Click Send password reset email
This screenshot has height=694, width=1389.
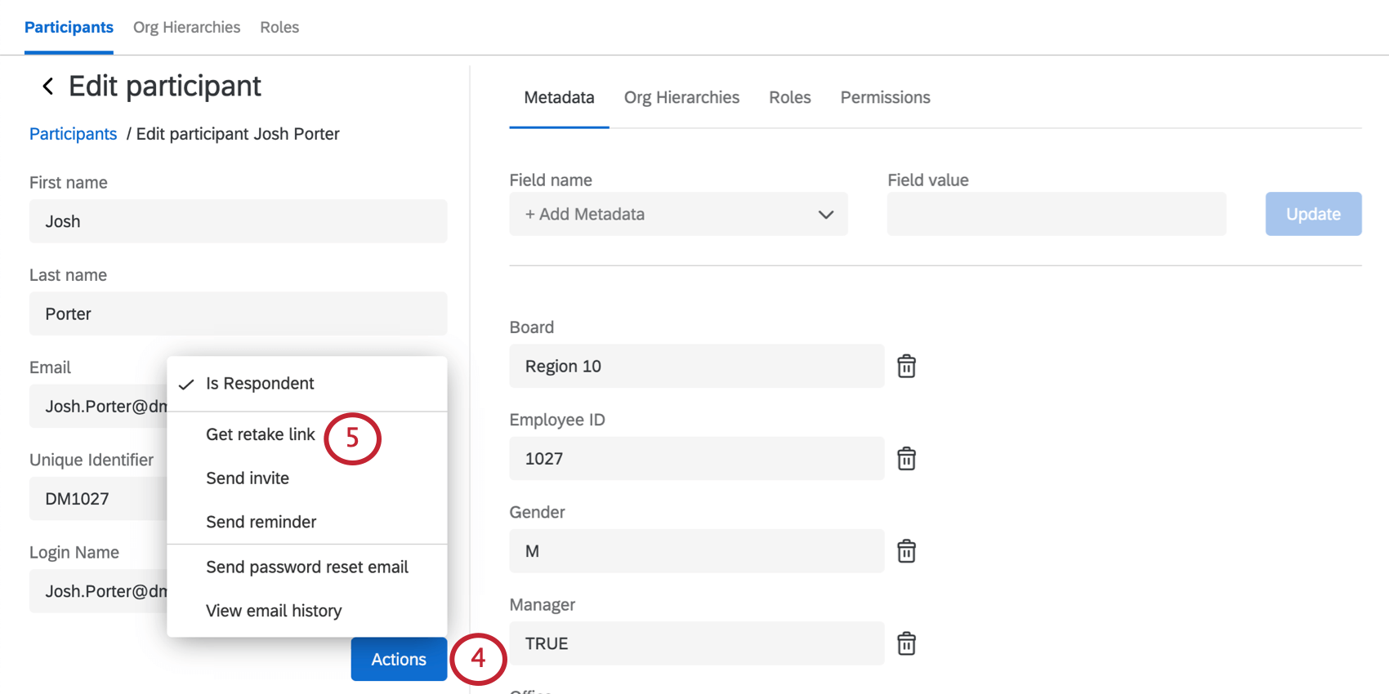tap(306, 567)
